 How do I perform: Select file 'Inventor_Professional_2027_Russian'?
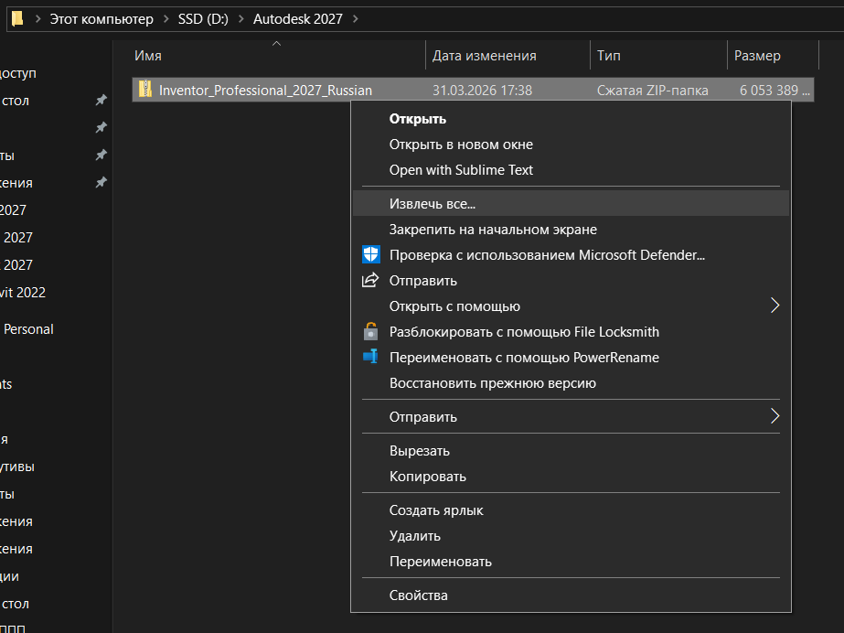pos(265,90)
